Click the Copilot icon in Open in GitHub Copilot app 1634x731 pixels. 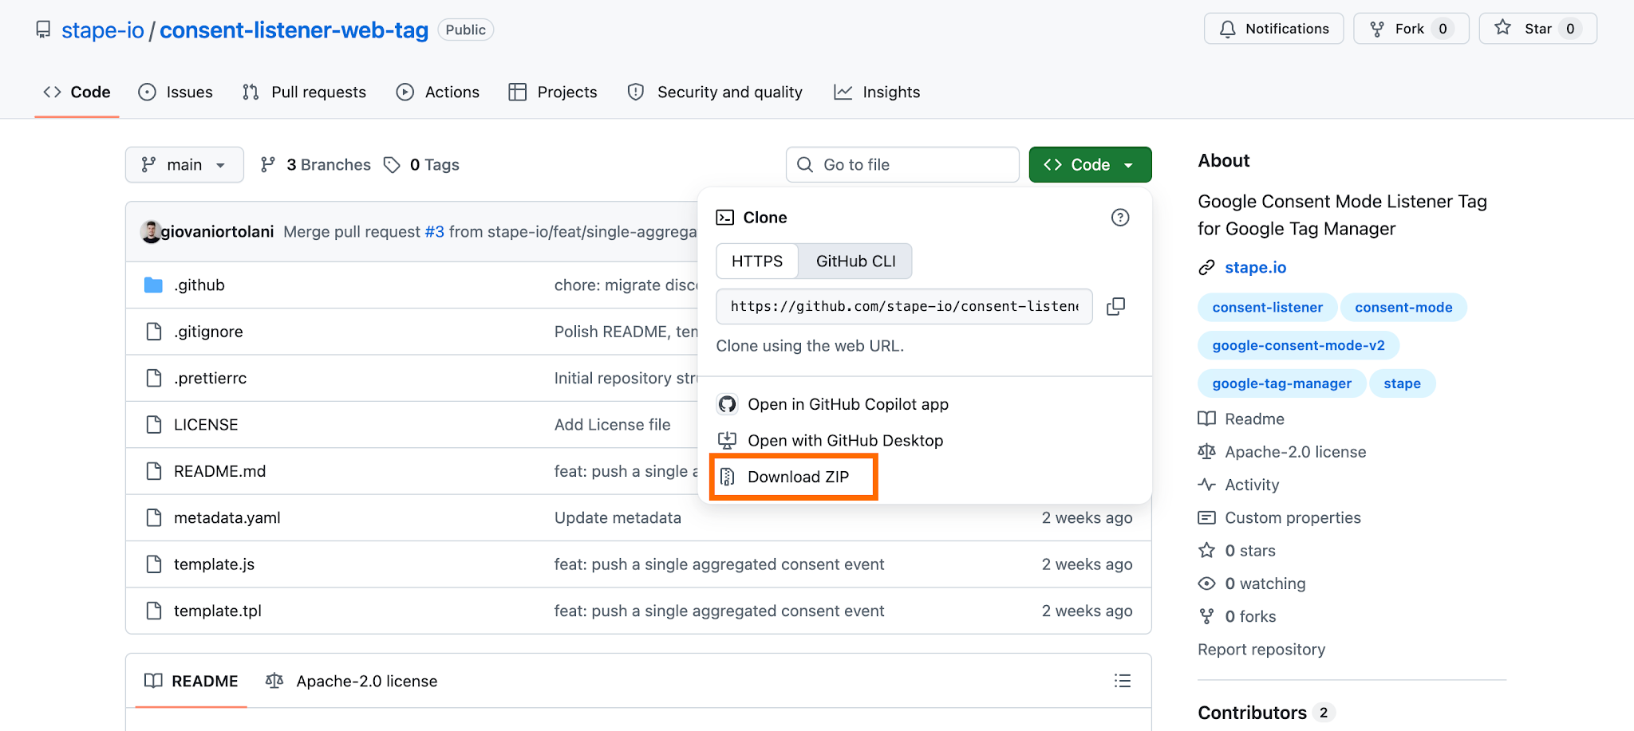pyautogui.click(x=727, y=404)
